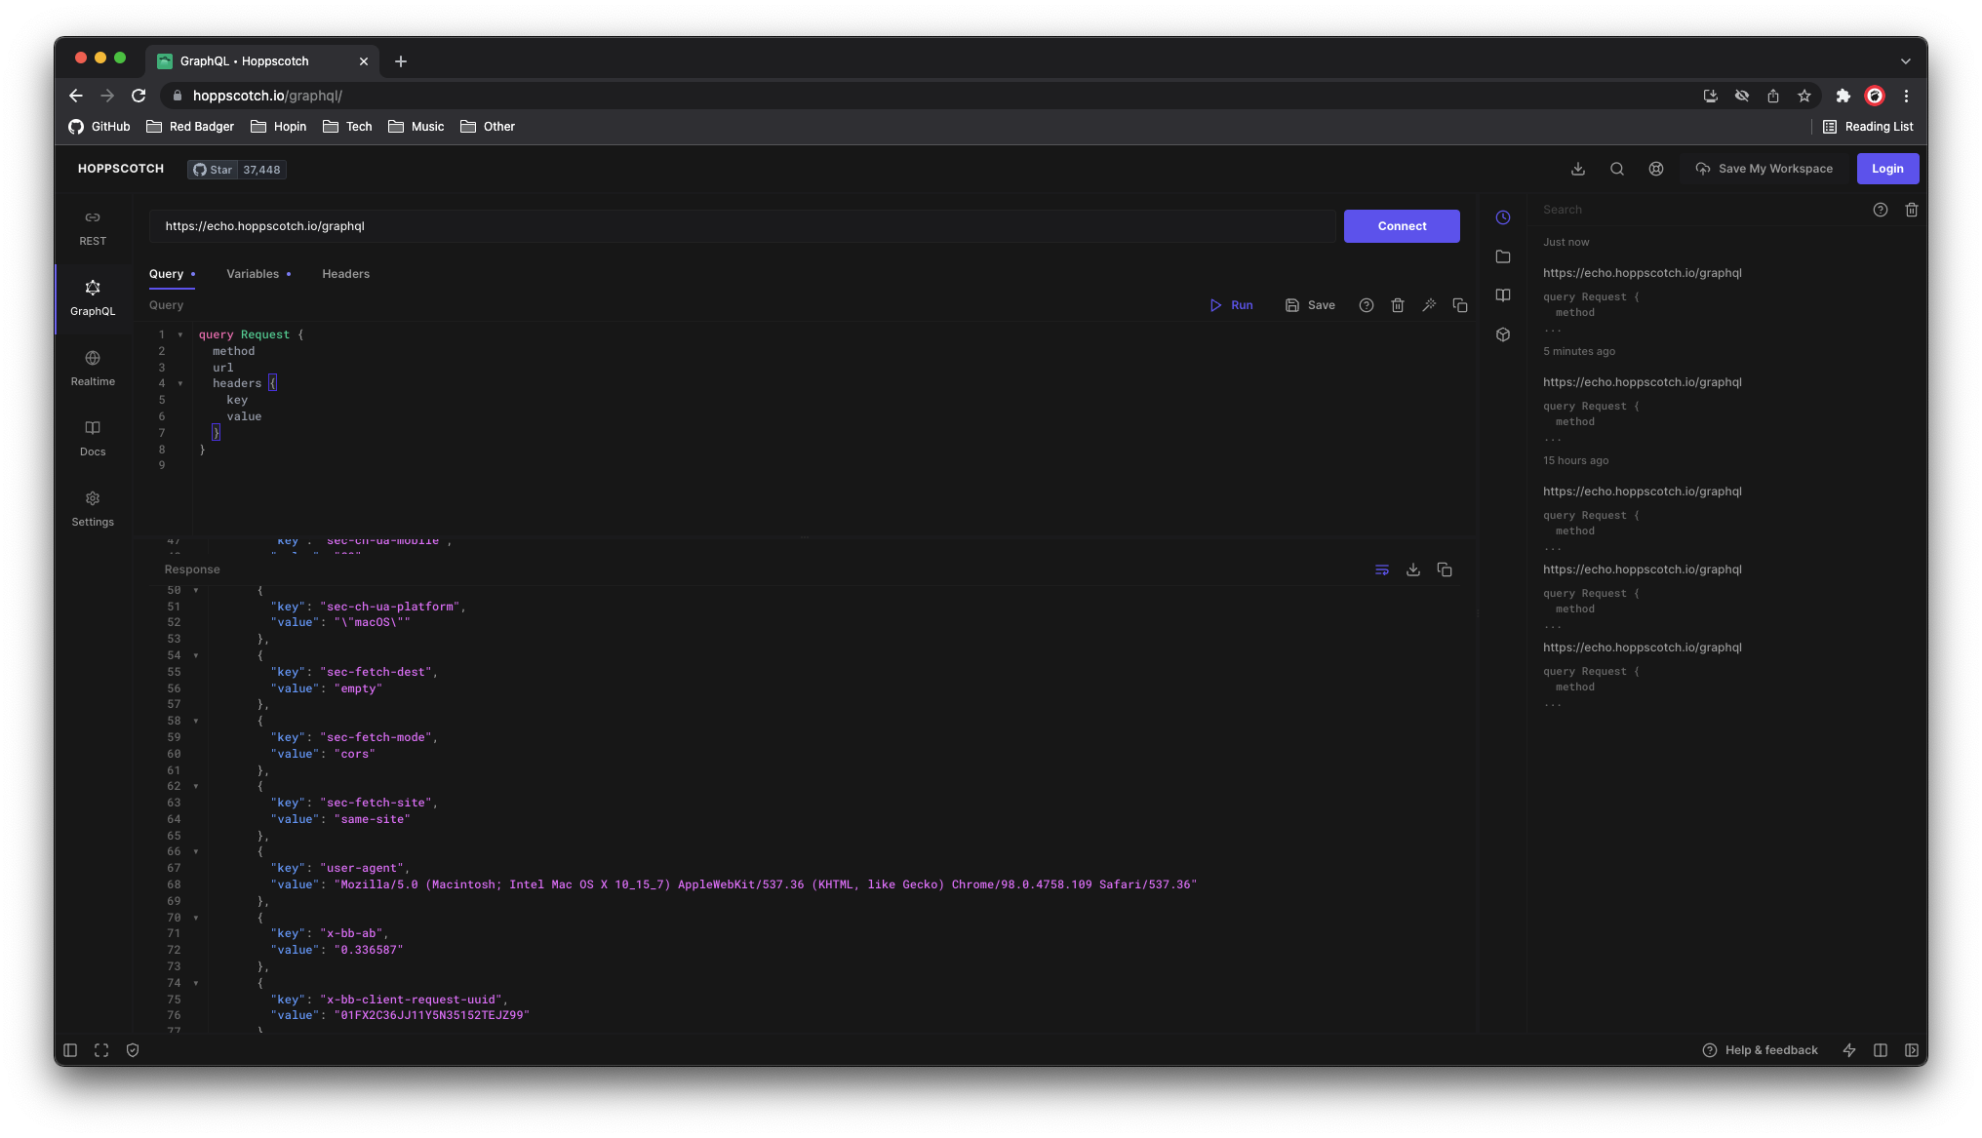Collapse the headers block at line 4
Screen dimensions: 1982x1138
tap(180, 383)
